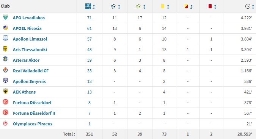
Task: Sort by minutes played clock icon
Action: pos(248,6)
